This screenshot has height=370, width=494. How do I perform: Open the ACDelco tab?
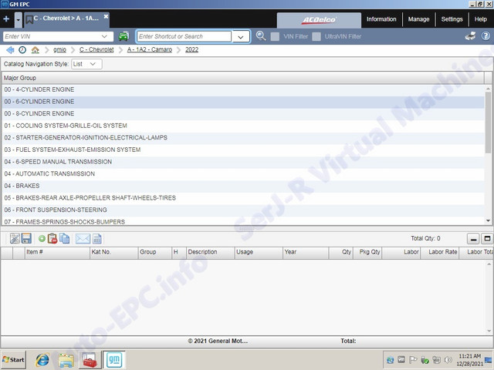(319, 20)
